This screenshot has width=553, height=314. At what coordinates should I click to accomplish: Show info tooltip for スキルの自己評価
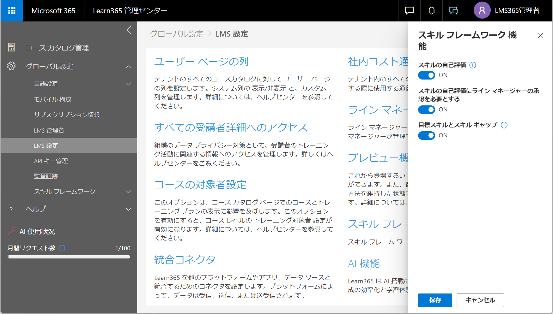tap(473, 65)
